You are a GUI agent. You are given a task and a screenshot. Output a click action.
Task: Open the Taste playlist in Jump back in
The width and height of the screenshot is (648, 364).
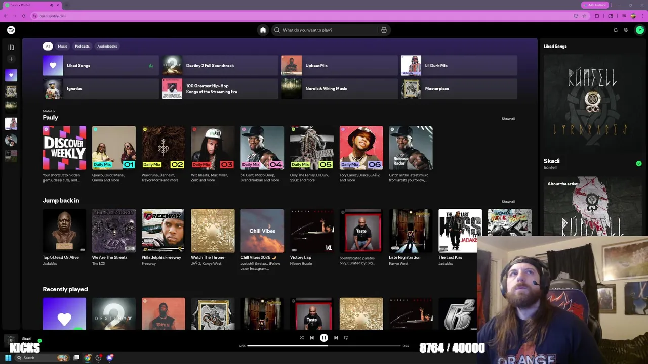point(361,231)
